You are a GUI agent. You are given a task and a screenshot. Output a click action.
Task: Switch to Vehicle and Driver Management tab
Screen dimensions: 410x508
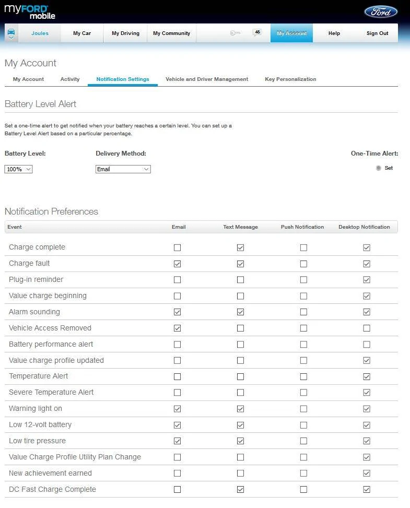tap(207, 79)
